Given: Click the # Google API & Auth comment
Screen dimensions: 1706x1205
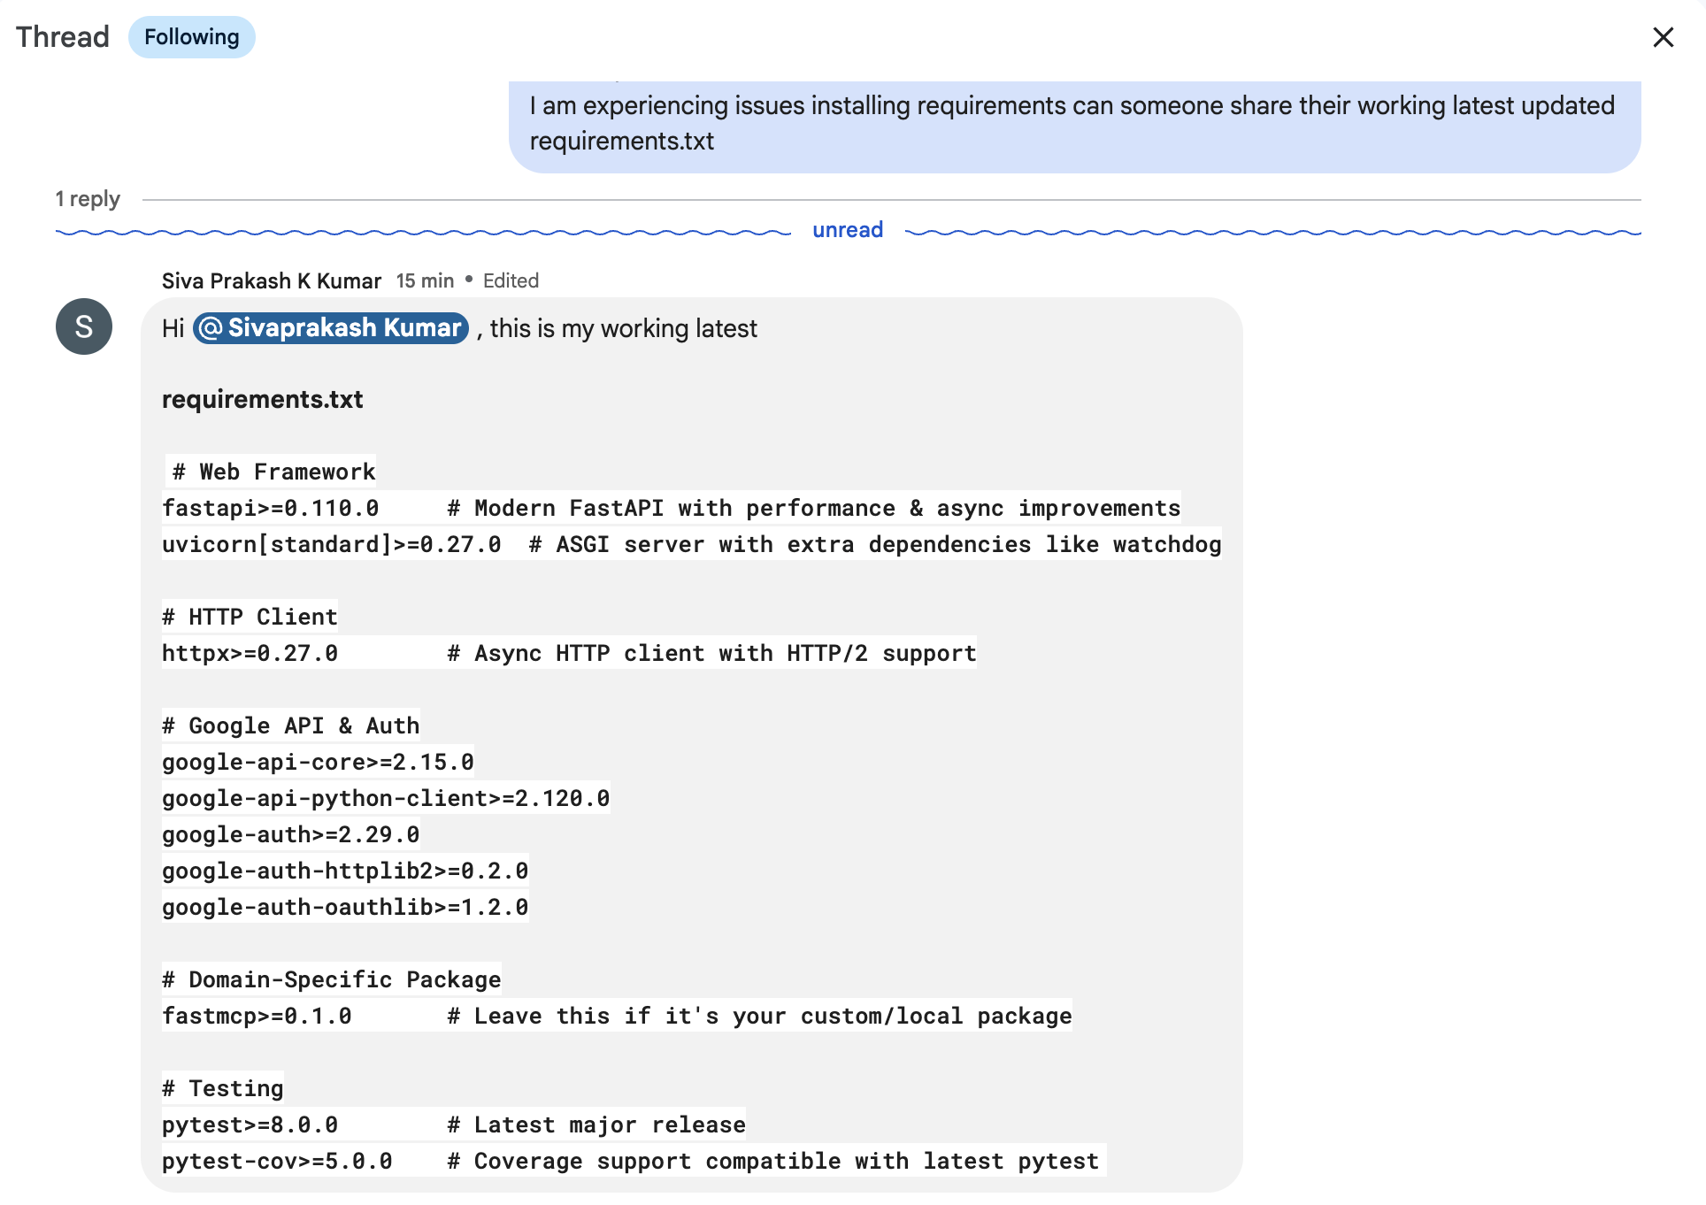Looking at the screenshot, I should pos(290,725).
